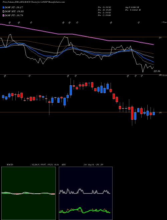Click the white DOW MT legend swatch
Viewport: 167px width, 220px height.
[4, 12]
